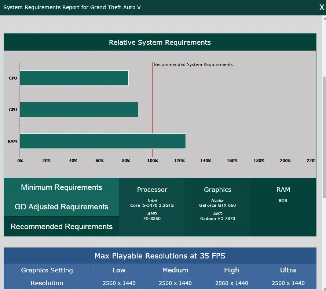Click the 100% axis tick label

[153, 161]
